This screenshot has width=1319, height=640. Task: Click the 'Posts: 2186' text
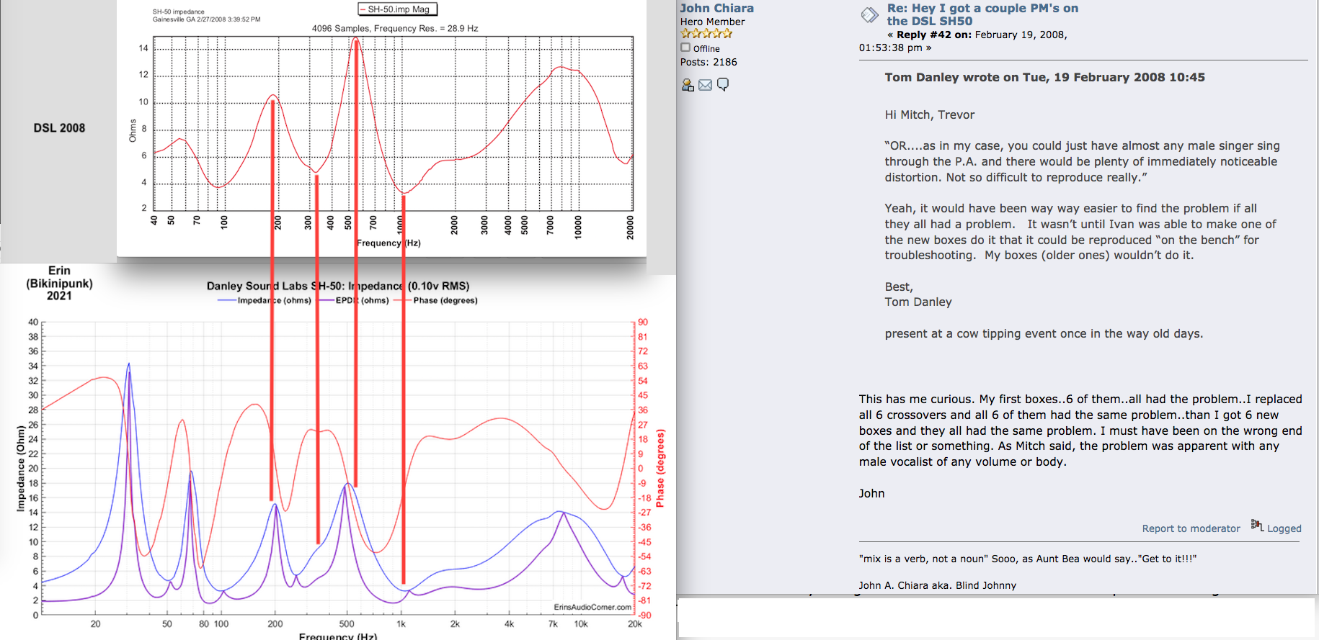pos(709,62)
